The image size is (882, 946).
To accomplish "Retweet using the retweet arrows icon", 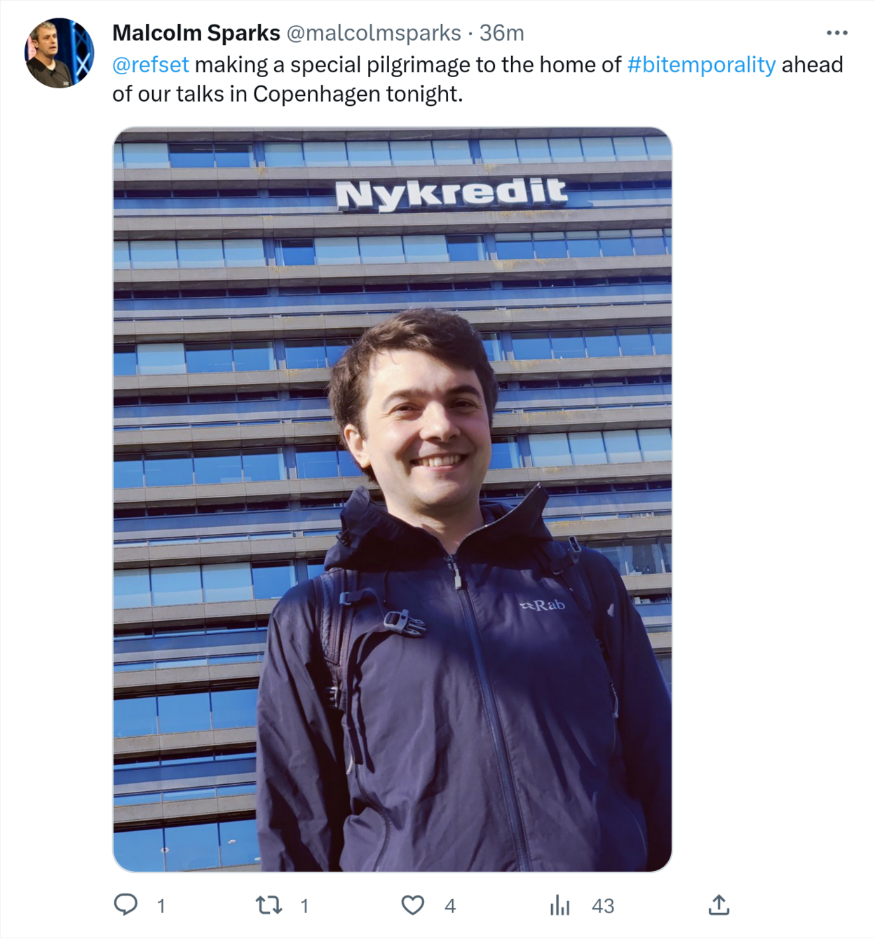I will pyautogui.click(x=269, y=905).
